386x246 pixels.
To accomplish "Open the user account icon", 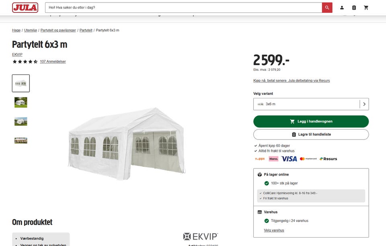I will point(342,8).
